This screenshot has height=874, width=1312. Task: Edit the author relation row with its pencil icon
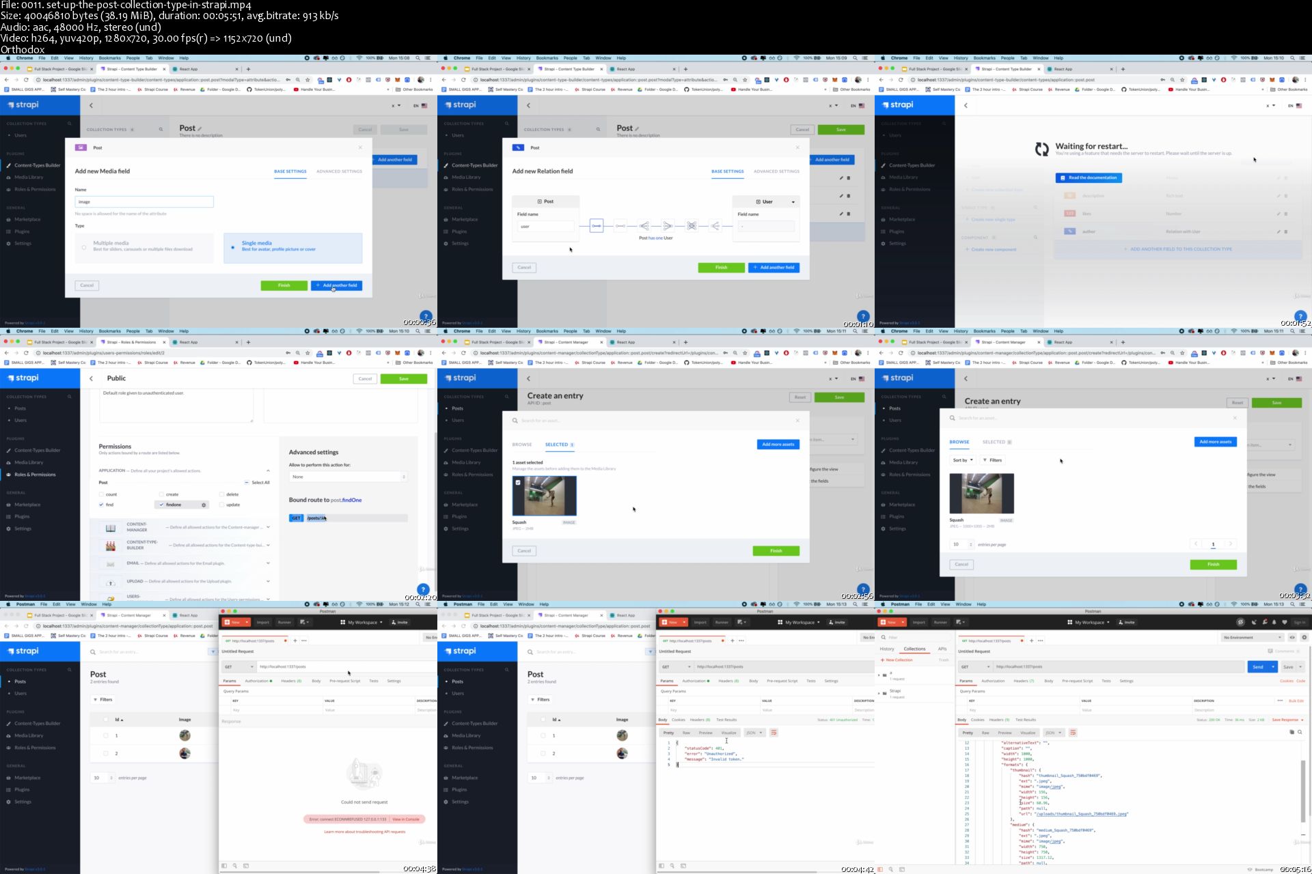pyautogui.click(x=1279, y=231)
